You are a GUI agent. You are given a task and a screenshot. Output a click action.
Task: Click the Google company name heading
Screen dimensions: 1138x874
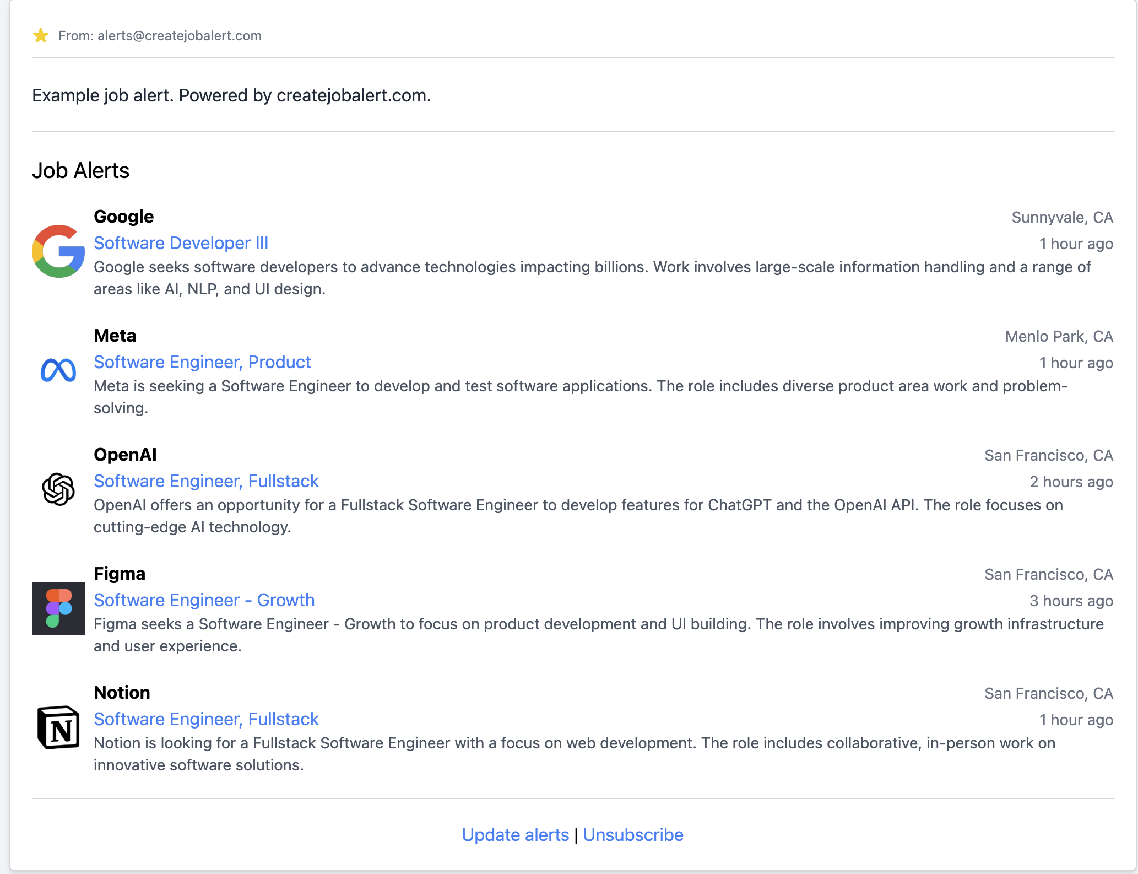(x=123, y=217)
